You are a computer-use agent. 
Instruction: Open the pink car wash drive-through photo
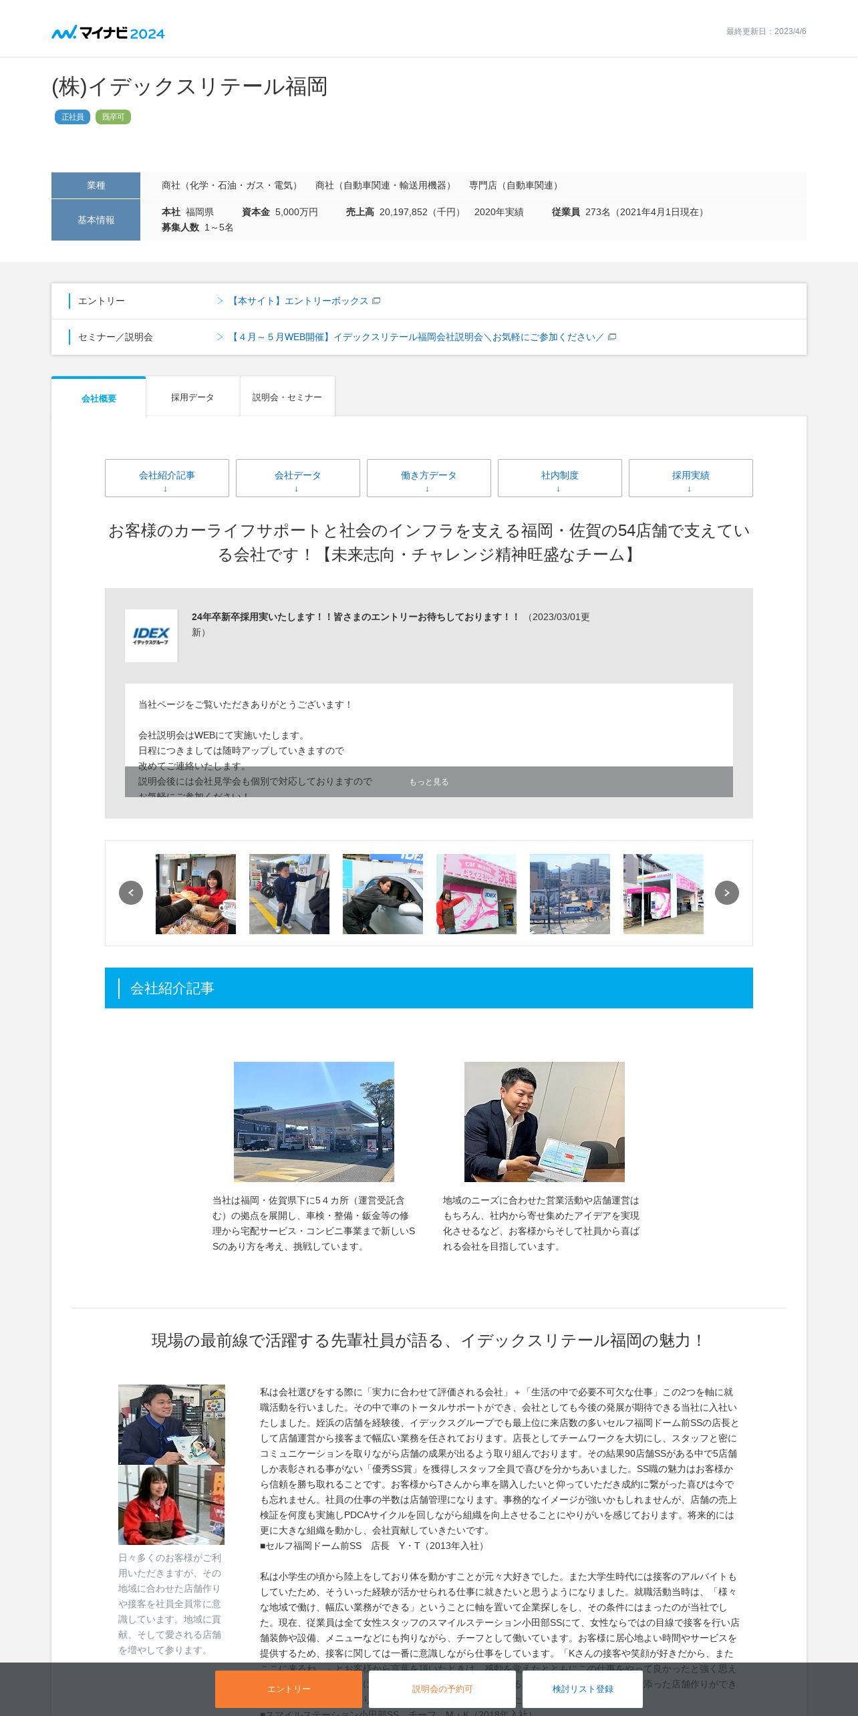[476, 894]
